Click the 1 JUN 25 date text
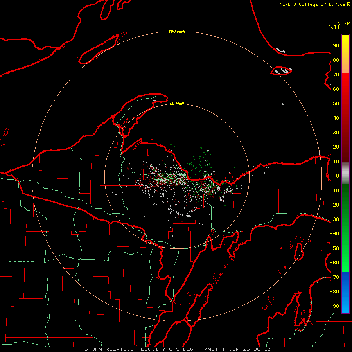 click(235, 349)
